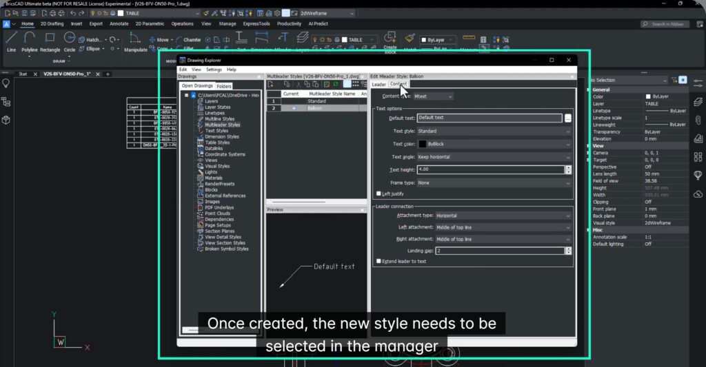Open the Settings menu in Drawing Explorer

tap(214, 70)
